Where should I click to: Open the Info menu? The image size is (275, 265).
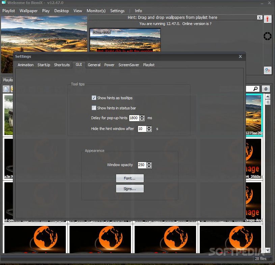coord(138,11)
